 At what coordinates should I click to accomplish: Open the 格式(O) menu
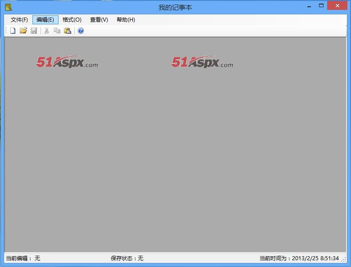pos(72,20)
